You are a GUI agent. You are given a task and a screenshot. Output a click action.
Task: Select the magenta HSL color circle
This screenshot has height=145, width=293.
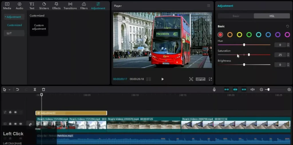(287, 35)
